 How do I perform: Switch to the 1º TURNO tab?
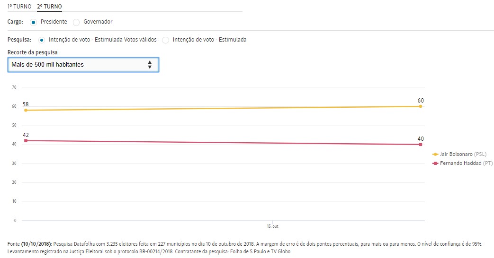tap(19, 7)
